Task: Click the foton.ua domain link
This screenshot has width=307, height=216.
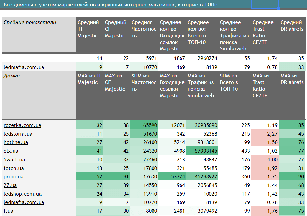Action: [14, 168]
